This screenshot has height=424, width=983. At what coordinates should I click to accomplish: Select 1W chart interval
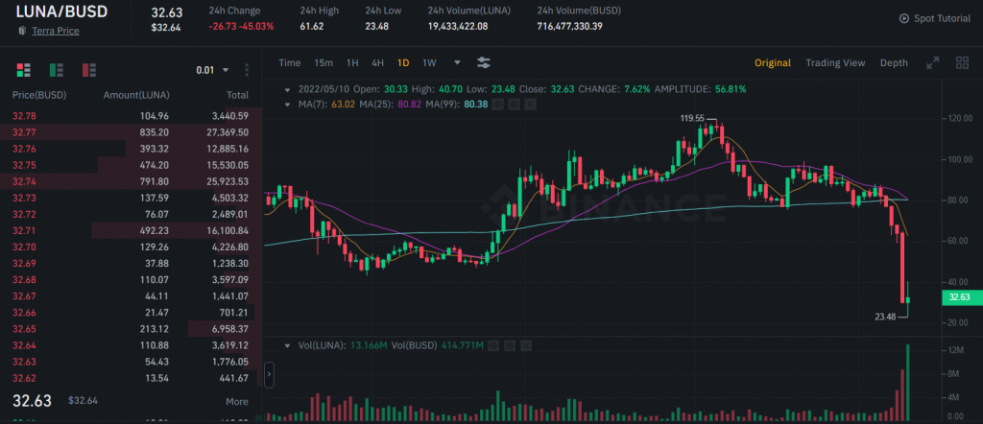pos(429,62)
